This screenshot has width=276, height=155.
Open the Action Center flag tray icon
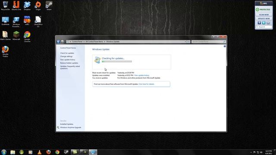(x=254, y=152)
